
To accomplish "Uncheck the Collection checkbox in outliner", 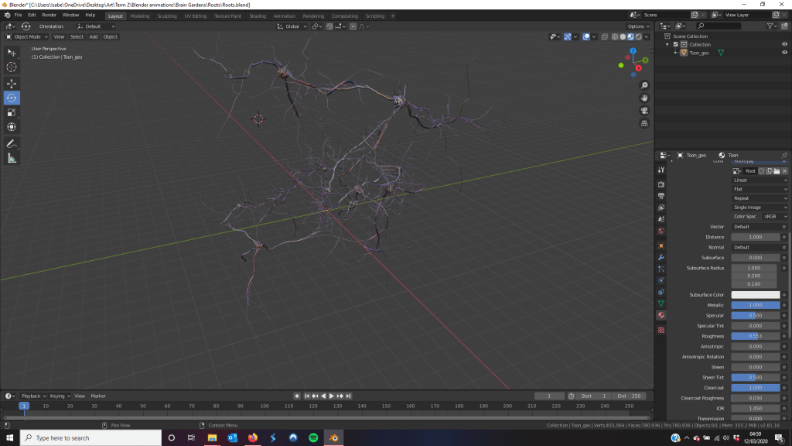I will pyautogui.click(x=675, y=44).
